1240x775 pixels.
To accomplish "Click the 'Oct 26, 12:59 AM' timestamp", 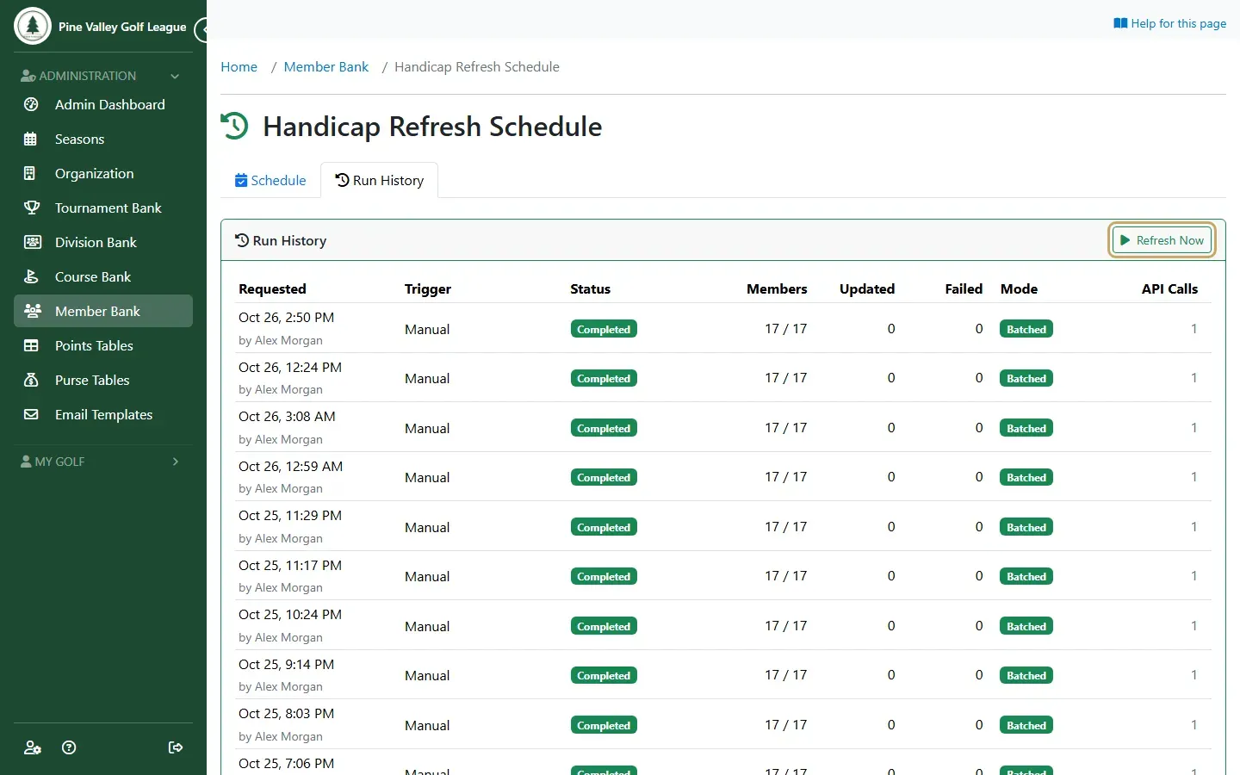I will [290, 466].
